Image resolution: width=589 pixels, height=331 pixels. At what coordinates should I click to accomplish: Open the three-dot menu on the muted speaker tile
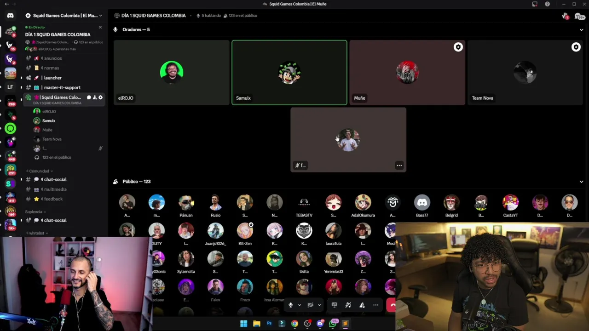click(x=399, y=165)
